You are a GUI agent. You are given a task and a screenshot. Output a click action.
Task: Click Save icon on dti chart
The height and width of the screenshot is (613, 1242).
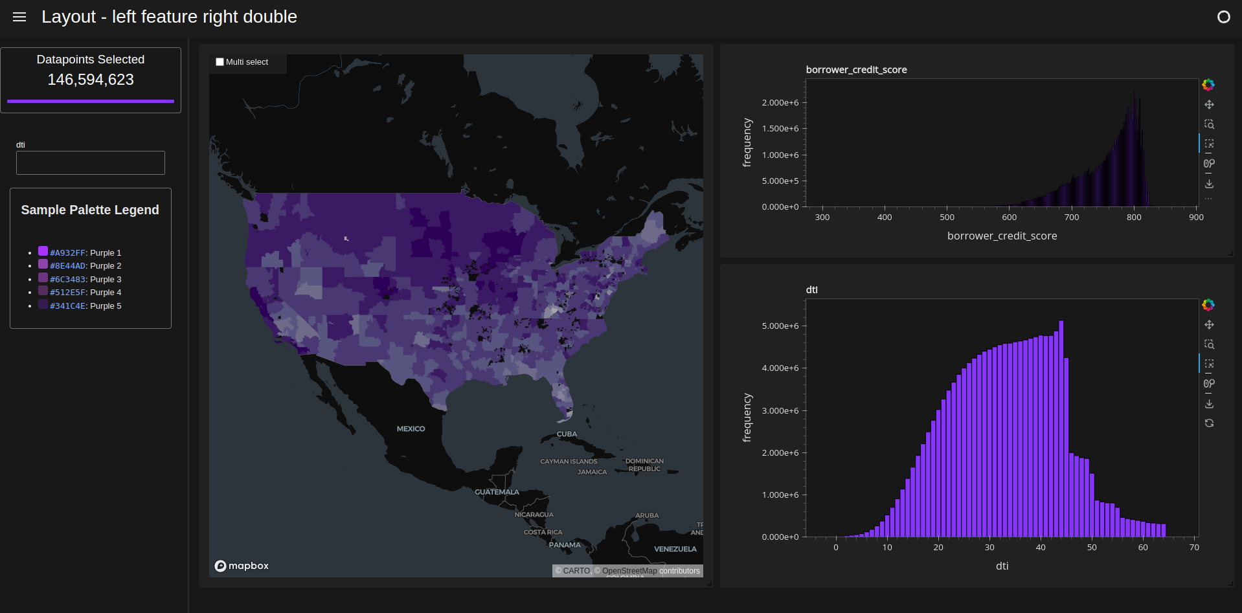pyautogui.click(x=1209, y=404)
